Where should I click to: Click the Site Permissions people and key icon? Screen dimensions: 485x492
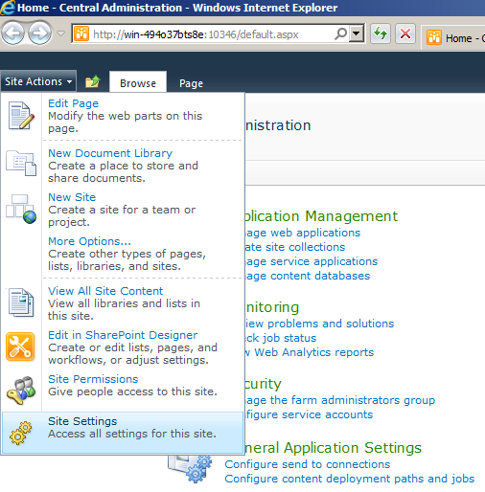[21, 391]
